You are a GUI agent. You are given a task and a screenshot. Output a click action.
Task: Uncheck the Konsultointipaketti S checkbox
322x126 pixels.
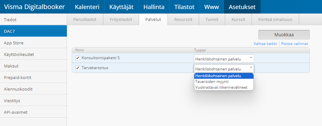[x=77, y=58]
